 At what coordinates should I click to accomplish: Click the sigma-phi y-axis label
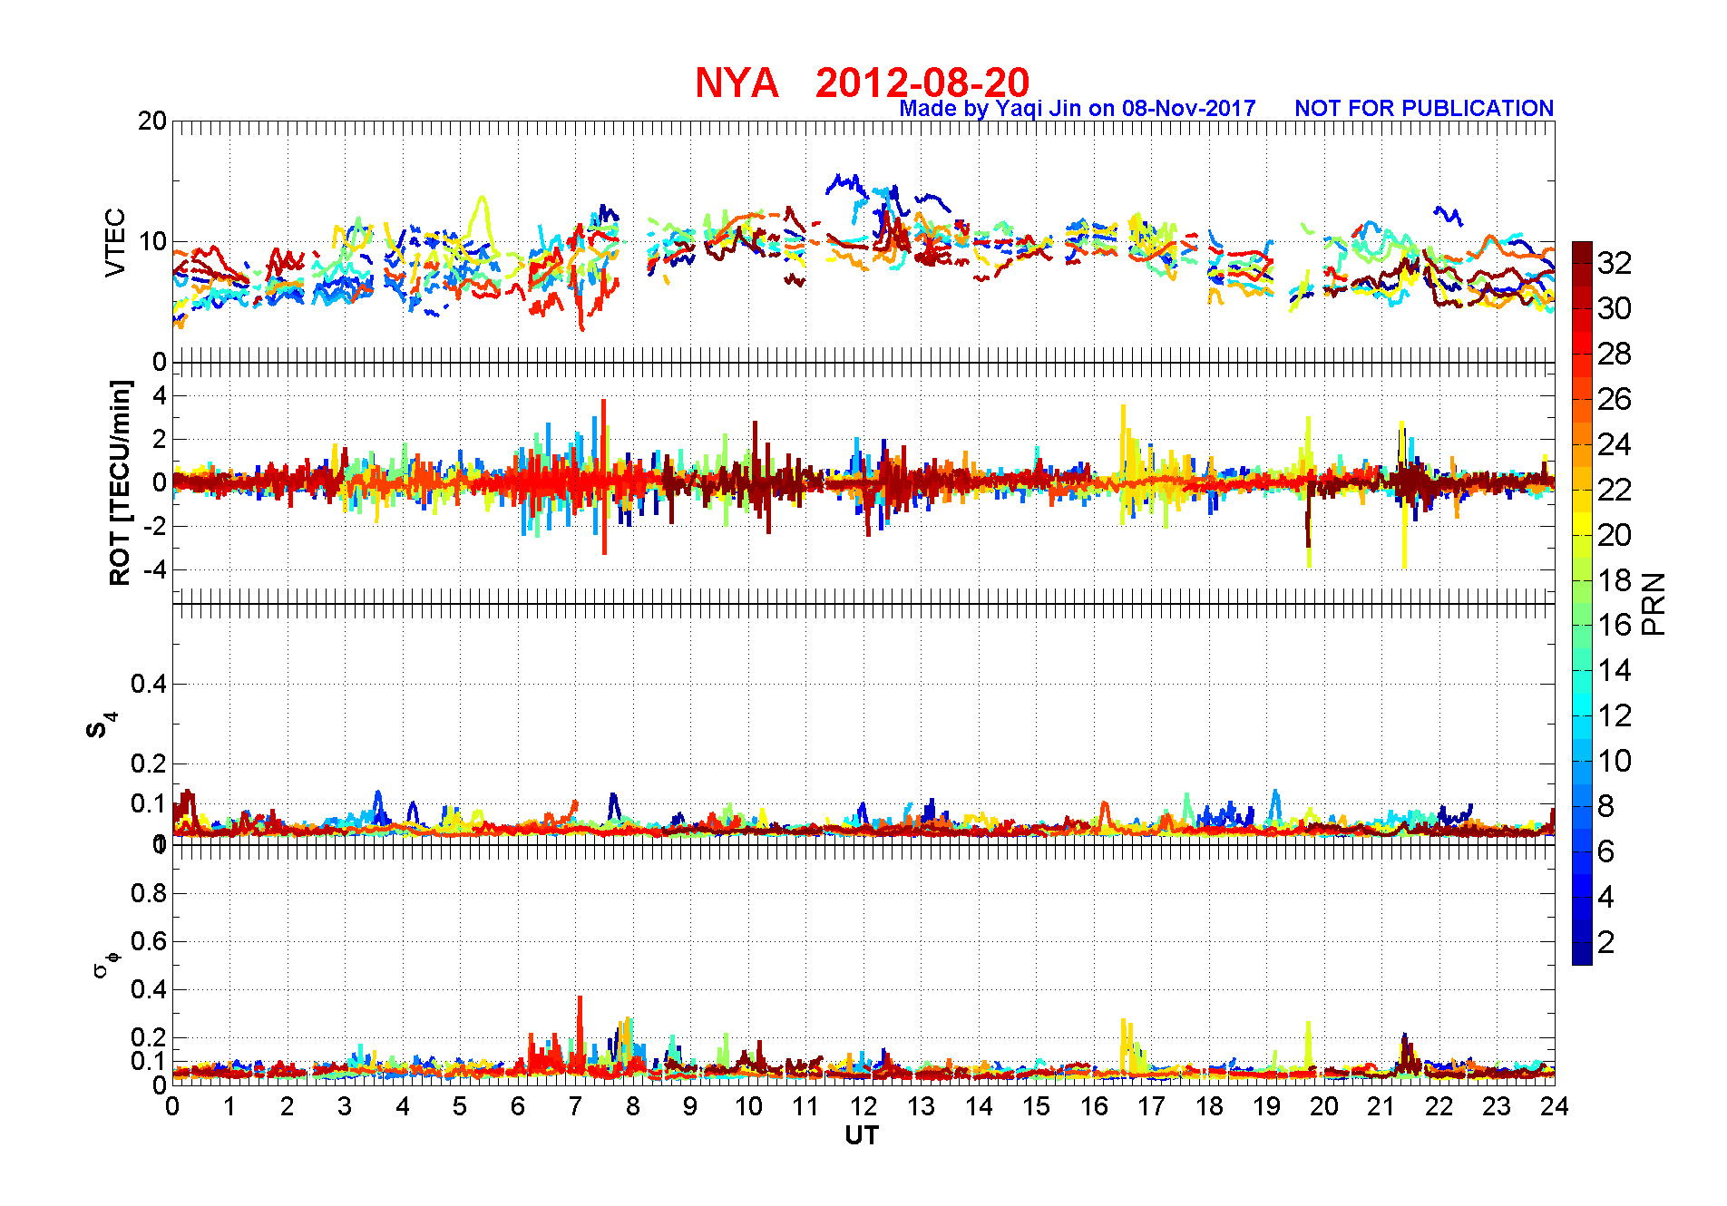click(106, 965)
